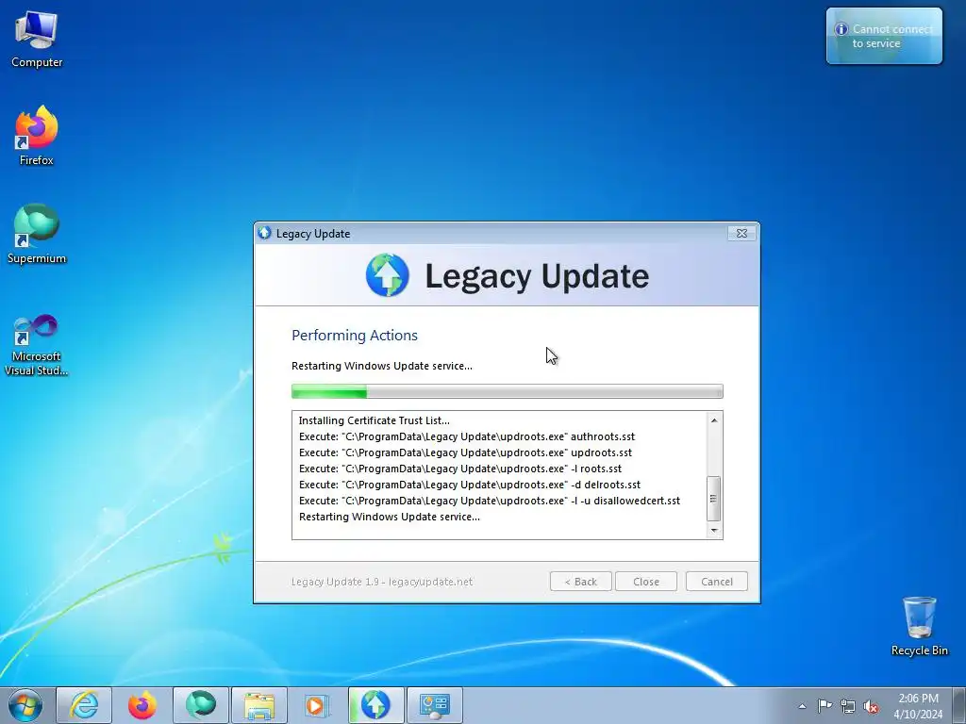
Task: Click the info icon in the notification
Action: coord(841,29)
